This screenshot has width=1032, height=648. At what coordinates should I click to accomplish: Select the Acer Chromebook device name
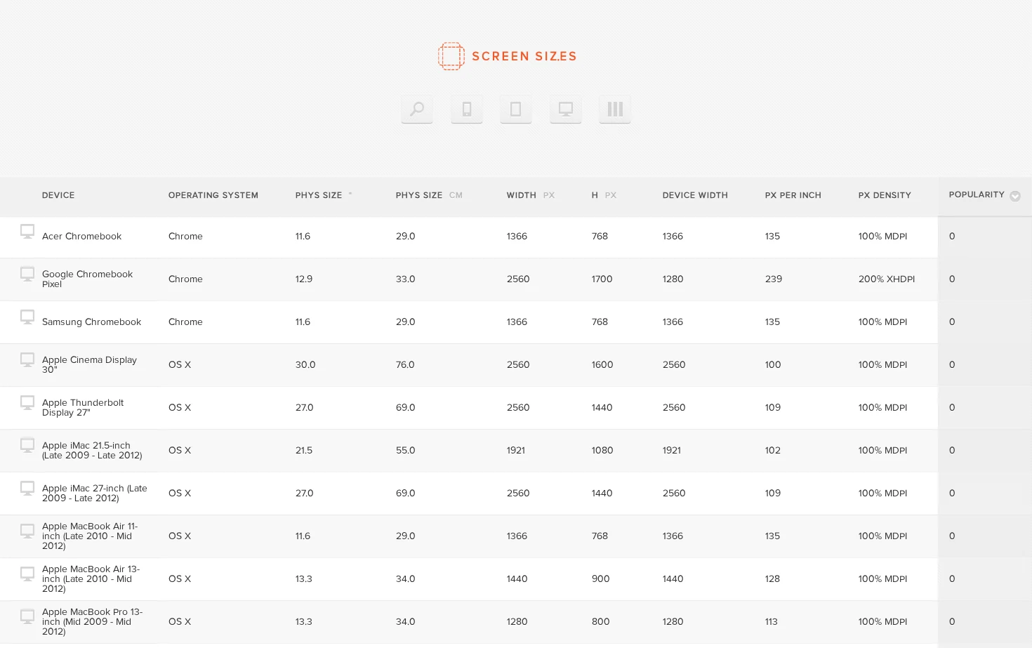(x=81, y=236)
